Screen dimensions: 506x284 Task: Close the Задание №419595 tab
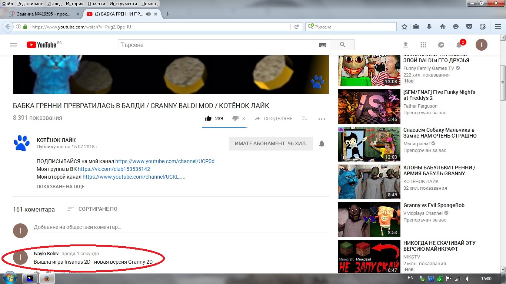[x=78, y=14]
